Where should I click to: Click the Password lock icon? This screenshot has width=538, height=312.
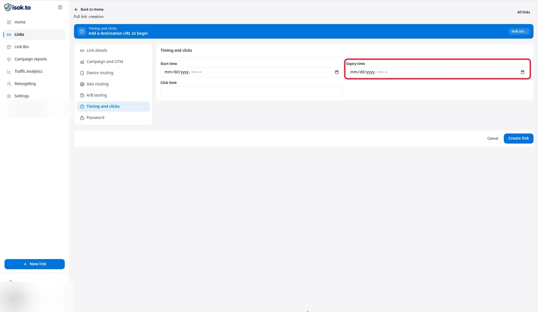[x=82, y=118]
